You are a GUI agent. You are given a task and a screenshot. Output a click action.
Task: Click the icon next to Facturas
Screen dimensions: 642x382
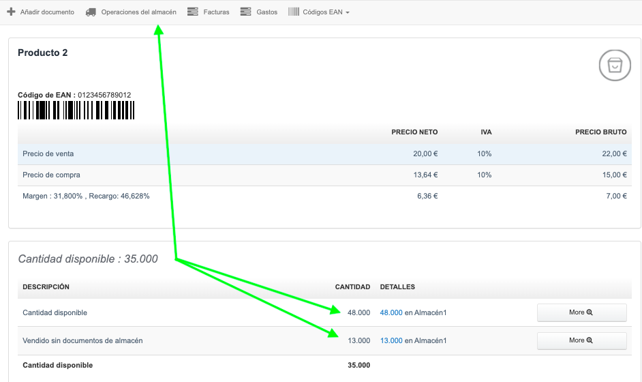pos(192,12)
